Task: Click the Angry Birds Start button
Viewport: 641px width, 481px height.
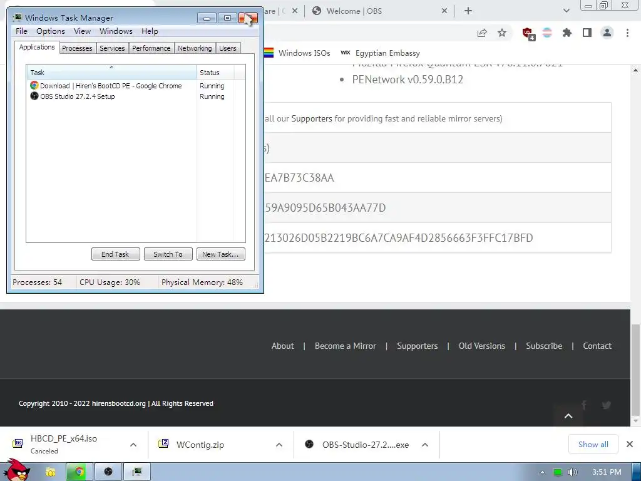Action: tap(16, 470)
